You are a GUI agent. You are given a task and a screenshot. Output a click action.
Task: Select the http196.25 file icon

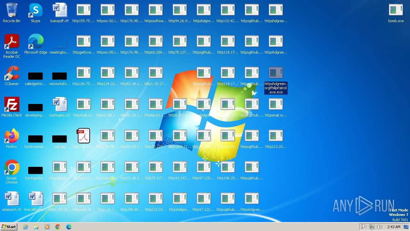(228, 170)
